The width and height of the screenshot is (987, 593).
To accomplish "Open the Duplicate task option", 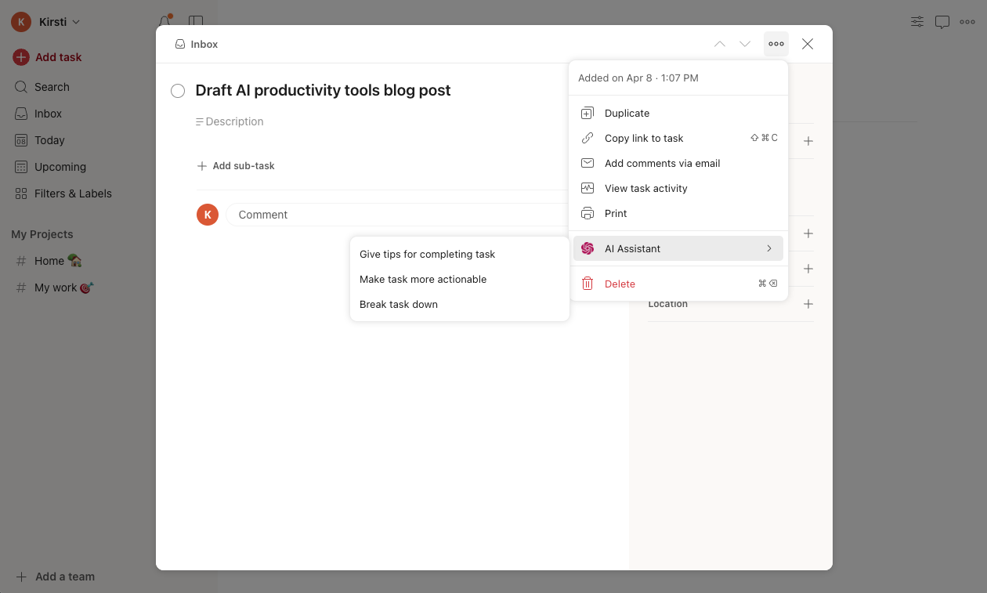I will pyautogui.click(x=626, y=113).
